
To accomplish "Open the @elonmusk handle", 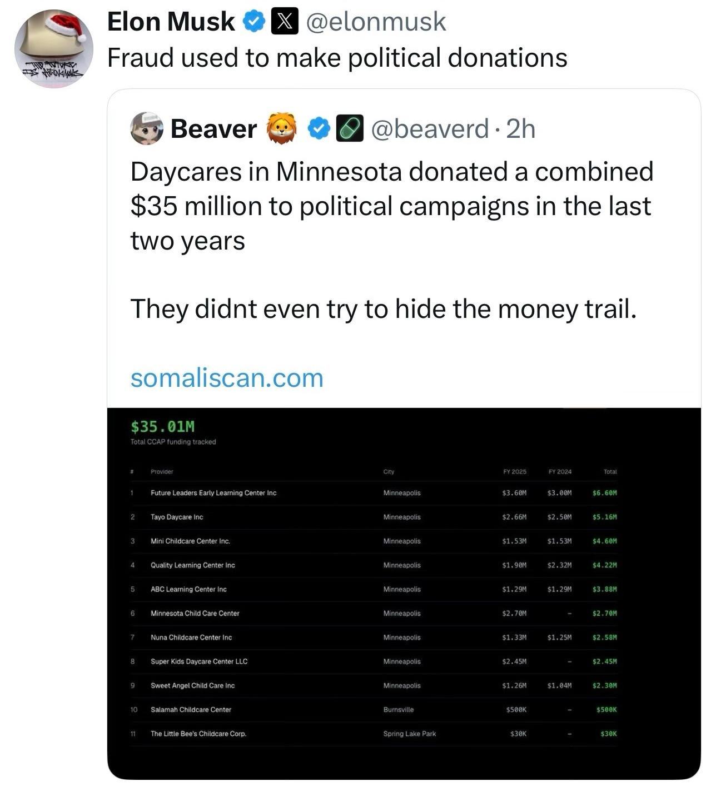I will (376, 22).
